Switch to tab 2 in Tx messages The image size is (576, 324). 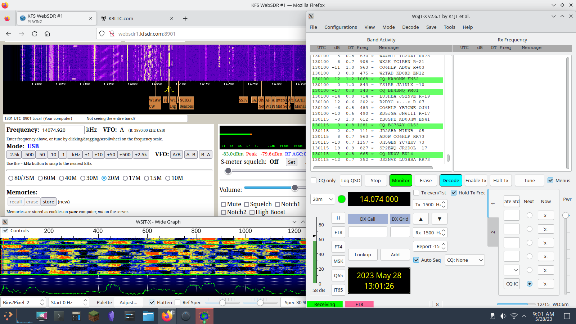(x=493, y=232)
